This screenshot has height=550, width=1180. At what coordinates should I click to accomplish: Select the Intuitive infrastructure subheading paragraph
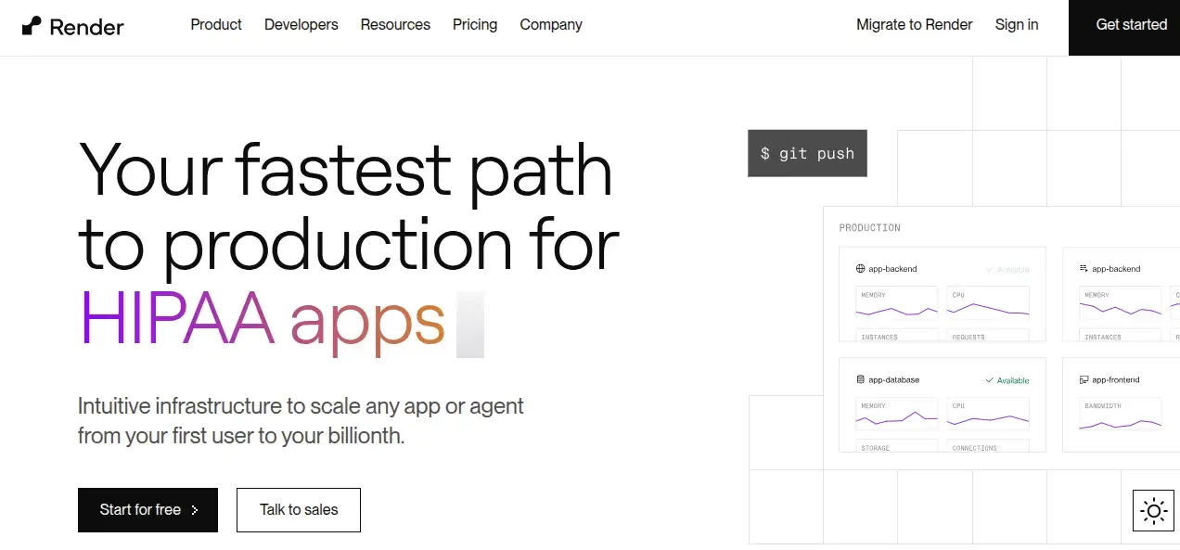[301, 420]
